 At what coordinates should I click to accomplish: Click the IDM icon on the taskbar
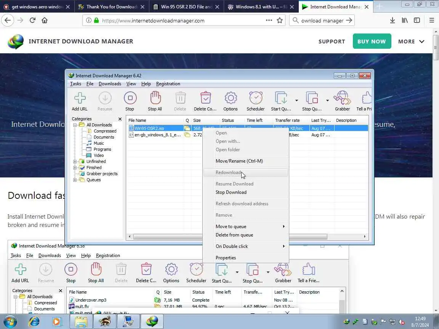click(x=152, y=321)
